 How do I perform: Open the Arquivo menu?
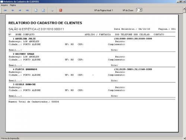(x=4, y=5)
